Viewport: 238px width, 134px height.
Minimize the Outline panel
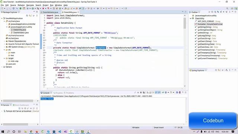[x=232, y=12]
